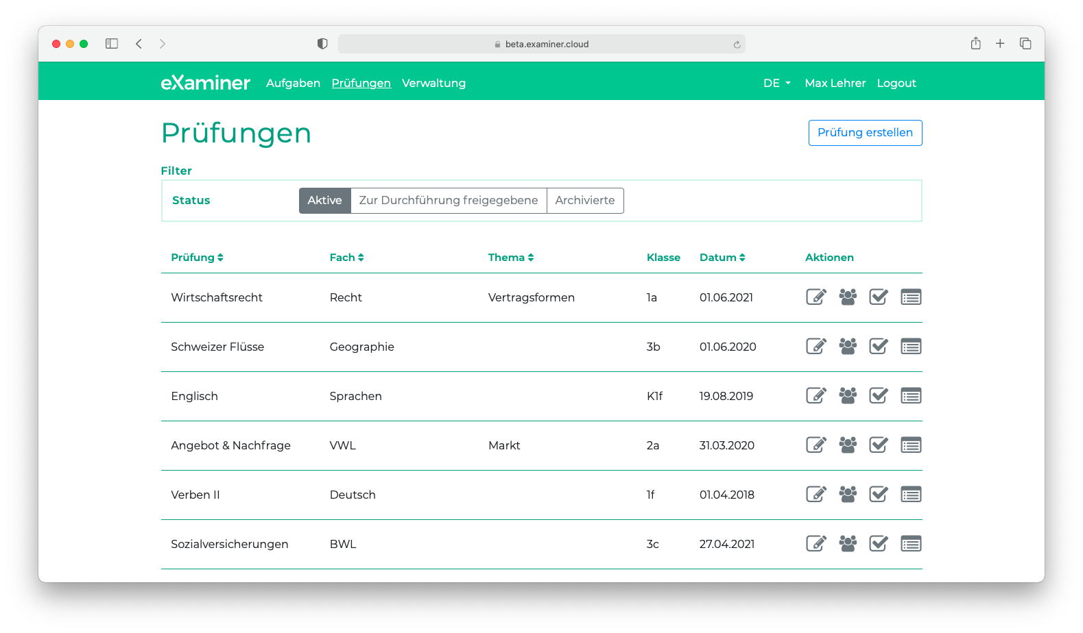Click list icon in Angebot & Nachfrage row
The height and width of the screenshot is (633, 1083).
tap(911, 445)
